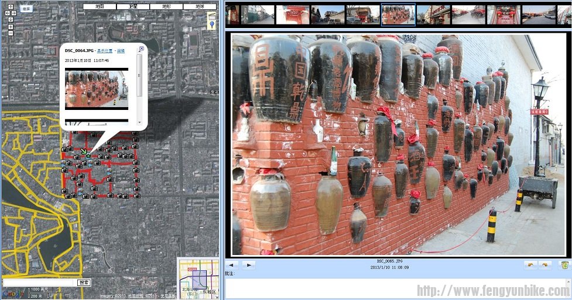572x300 pixels.
Task: Pan the map left with arrow button
Action: (7, 12)
